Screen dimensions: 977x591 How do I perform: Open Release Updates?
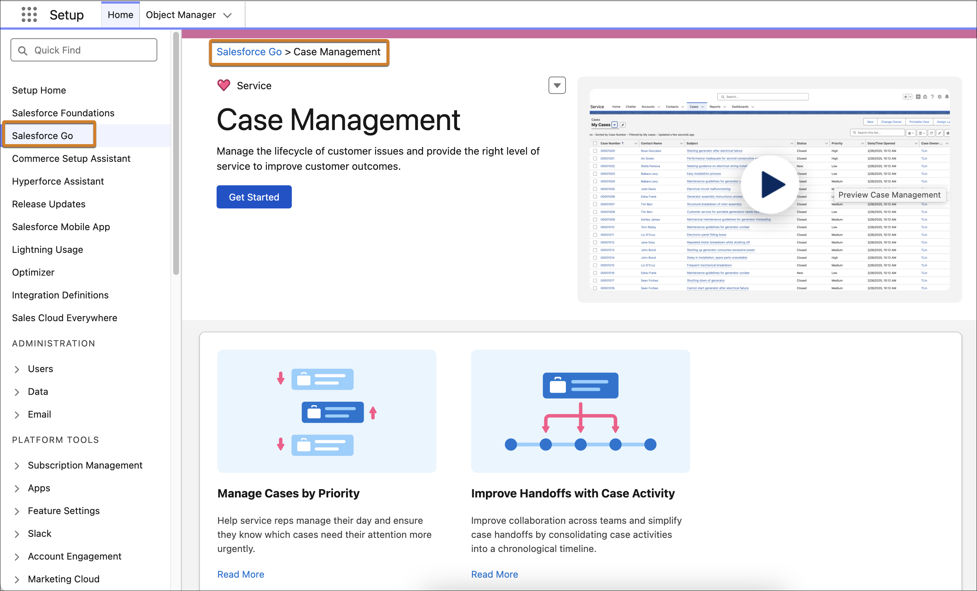coord(49,204)
